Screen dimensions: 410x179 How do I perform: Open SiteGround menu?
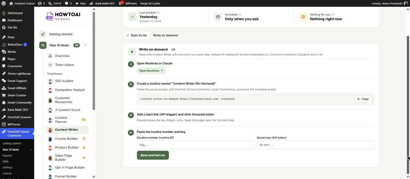click(17, 13)
